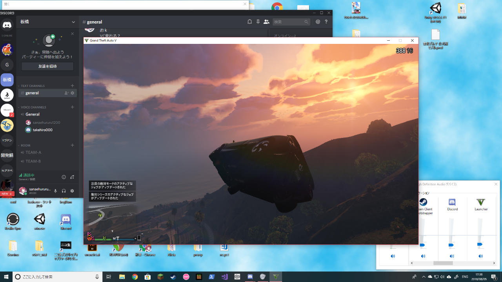The width and height of the screenshot is (502, 282).
Task: Open Steam from the taskbar
Action: pyautogui.click(x=173, y=277)
